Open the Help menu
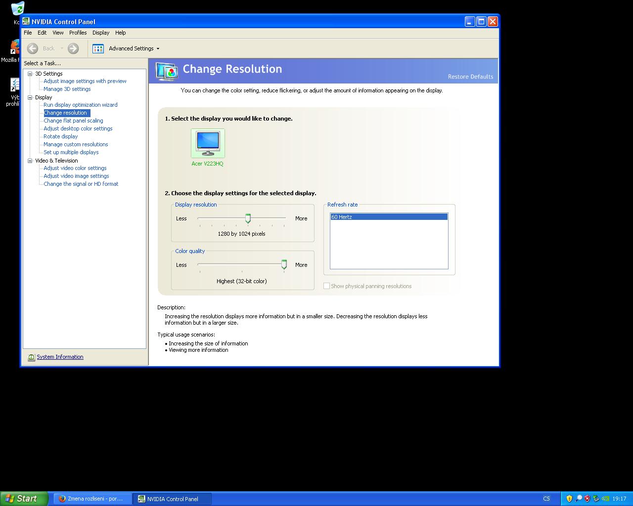633x506 pixels. (121, 33)
